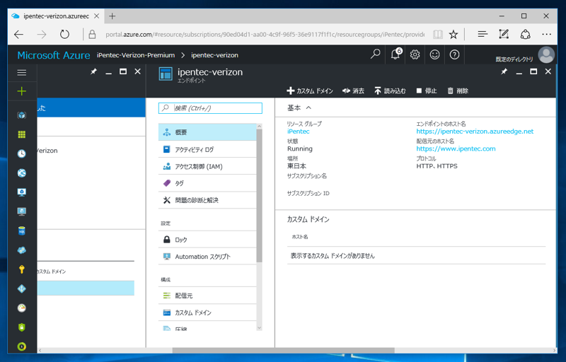Add page to favorites star icon
Viewport: 566px width, 362px height.
click(x=454, y=35)
